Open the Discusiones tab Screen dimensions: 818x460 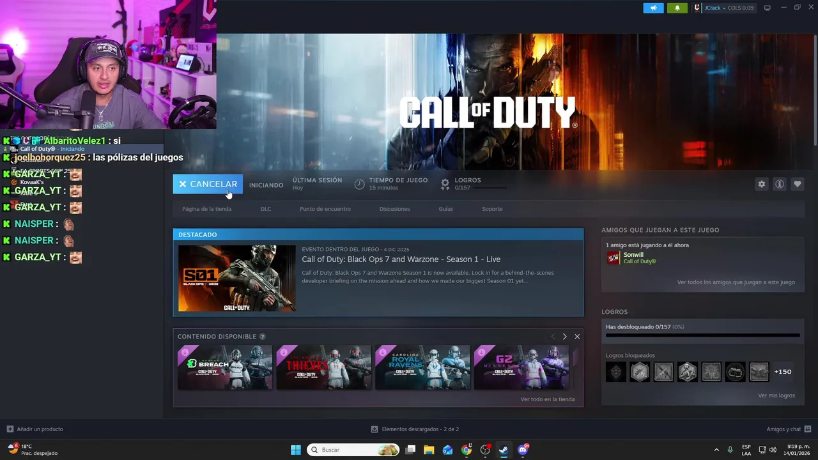pos(395,209)
